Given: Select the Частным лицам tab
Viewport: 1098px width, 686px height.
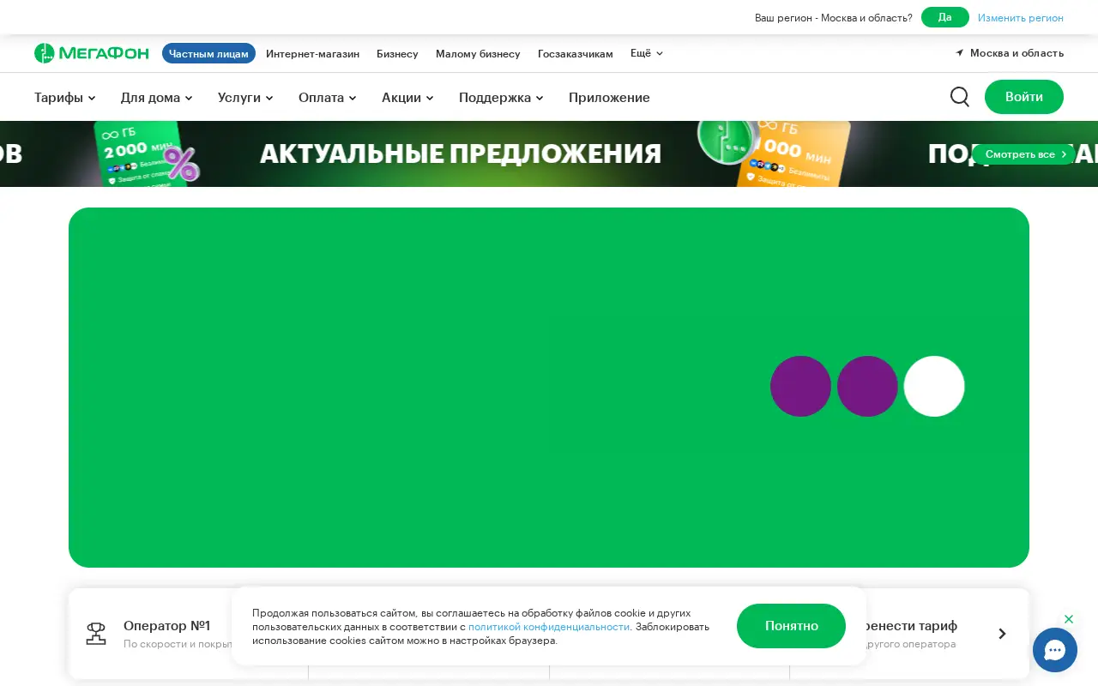Looking at the screenshot, I should point(208,53).
